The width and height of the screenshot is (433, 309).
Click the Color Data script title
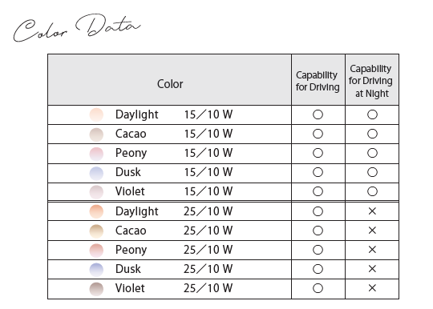tap(77, 27)
